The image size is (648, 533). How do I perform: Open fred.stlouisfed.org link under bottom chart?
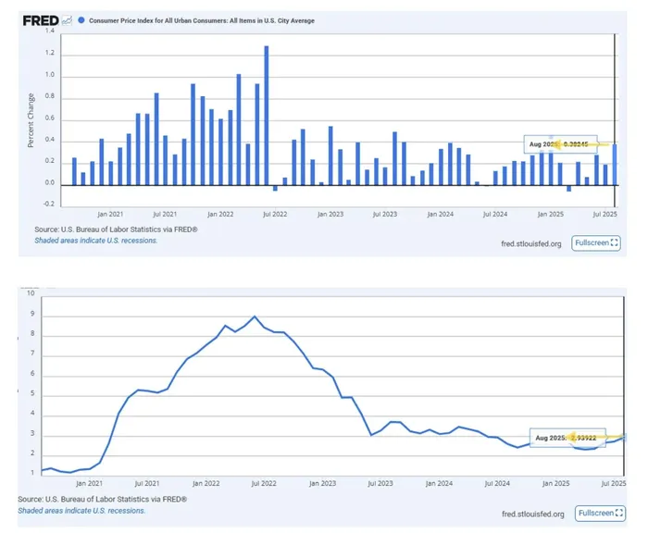tap(530, 514)
